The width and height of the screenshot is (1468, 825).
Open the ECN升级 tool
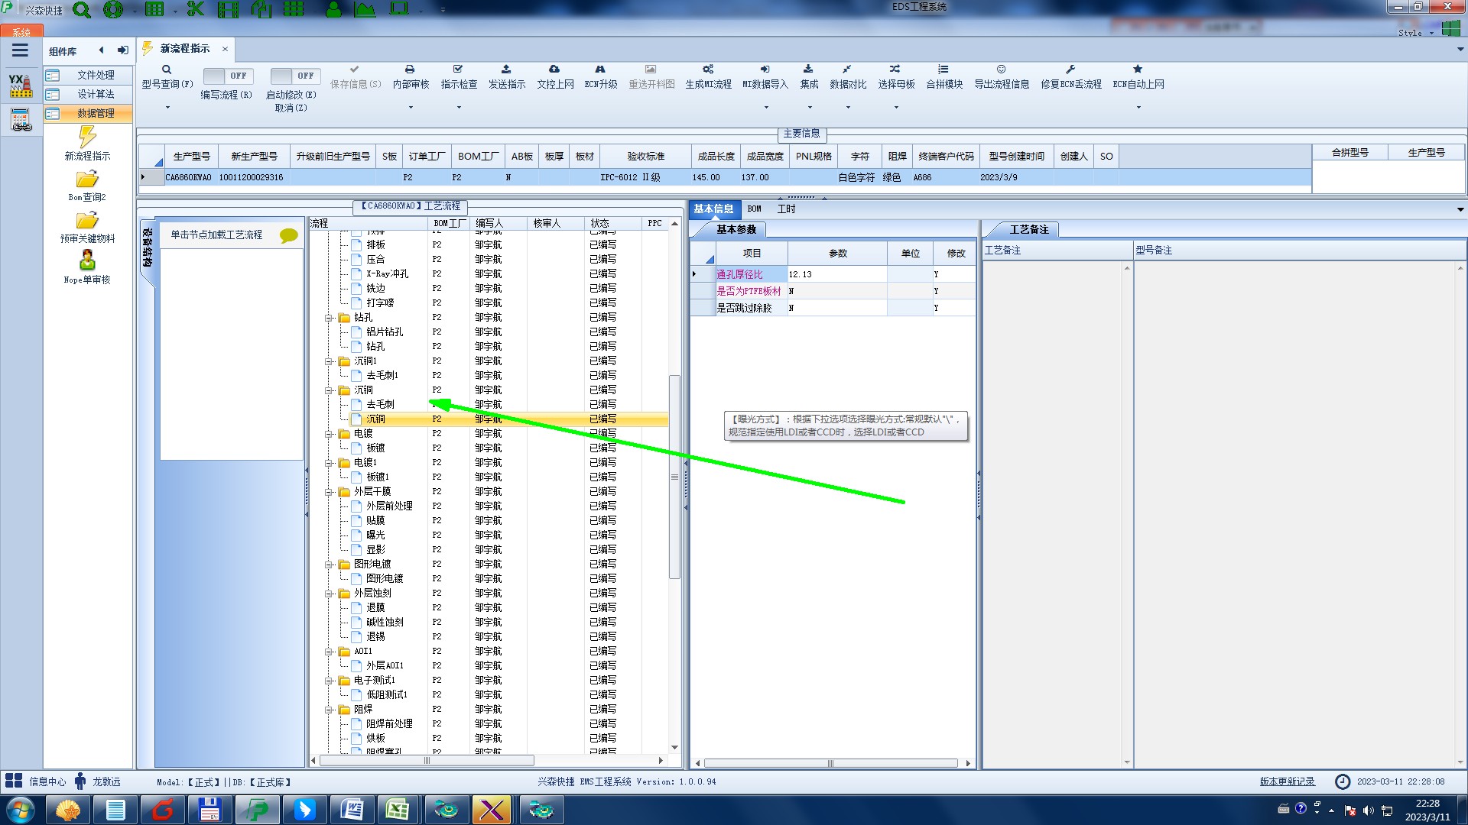600,70
